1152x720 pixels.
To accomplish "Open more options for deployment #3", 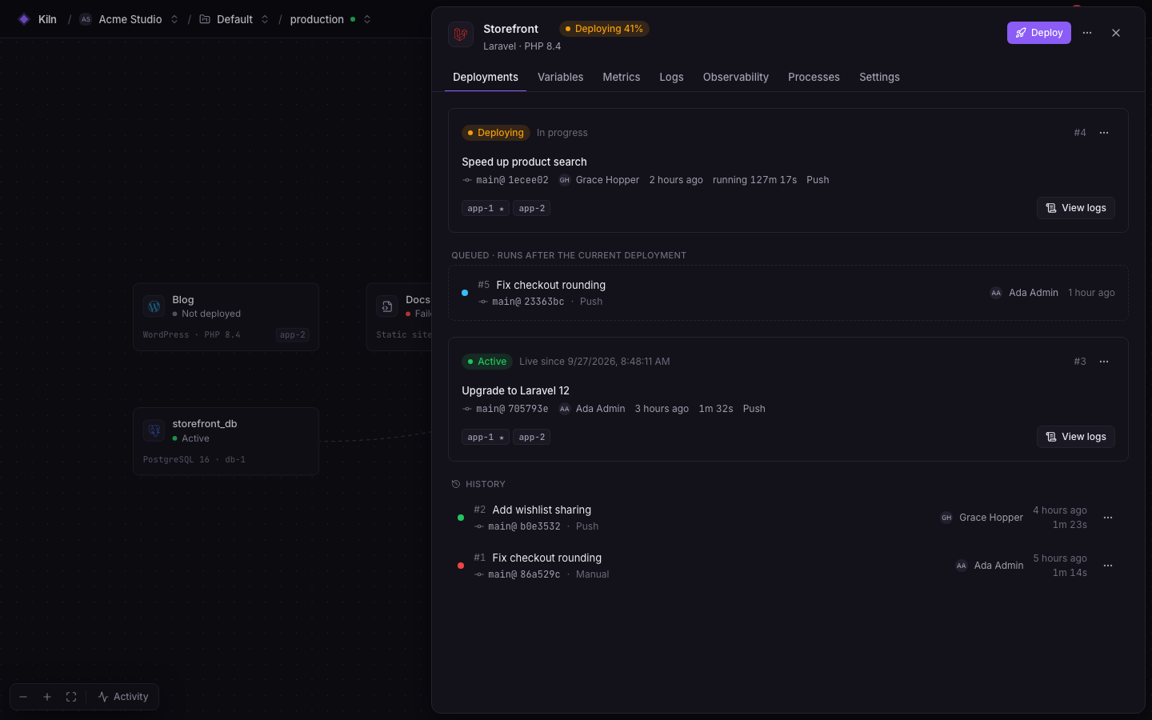I will (1104, 362).
